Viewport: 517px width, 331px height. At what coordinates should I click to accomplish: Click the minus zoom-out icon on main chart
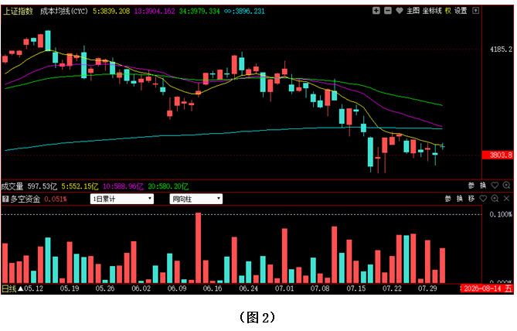[x=388, y=11]
